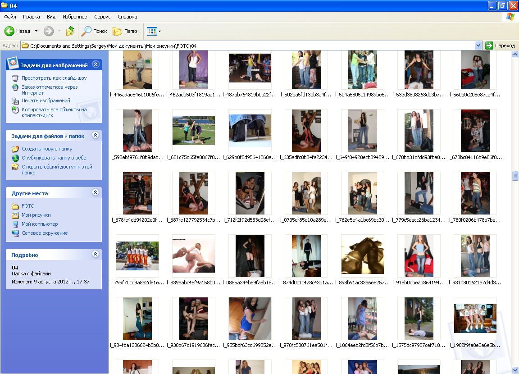This screenshot has width=519, height=374.
Task: Select file name l_712f2f92d553d08ef
Action: [x=250, y=220]
